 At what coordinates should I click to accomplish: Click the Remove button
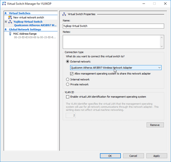tap(155, 125)
